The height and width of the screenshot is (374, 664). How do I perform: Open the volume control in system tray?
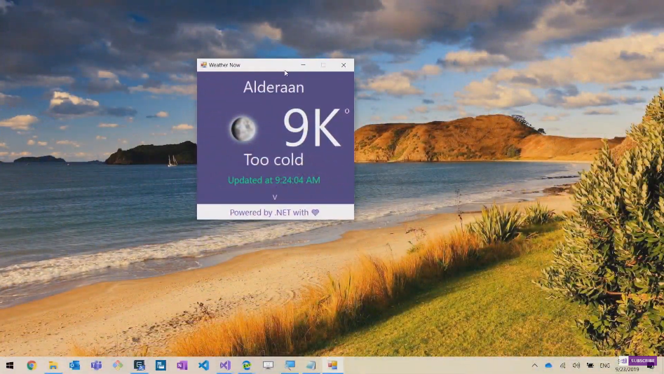[576, 366]
